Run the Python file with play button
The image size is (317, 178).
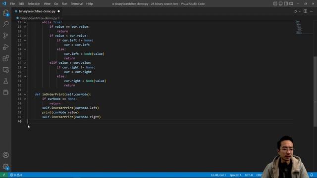tap(296, 11)
